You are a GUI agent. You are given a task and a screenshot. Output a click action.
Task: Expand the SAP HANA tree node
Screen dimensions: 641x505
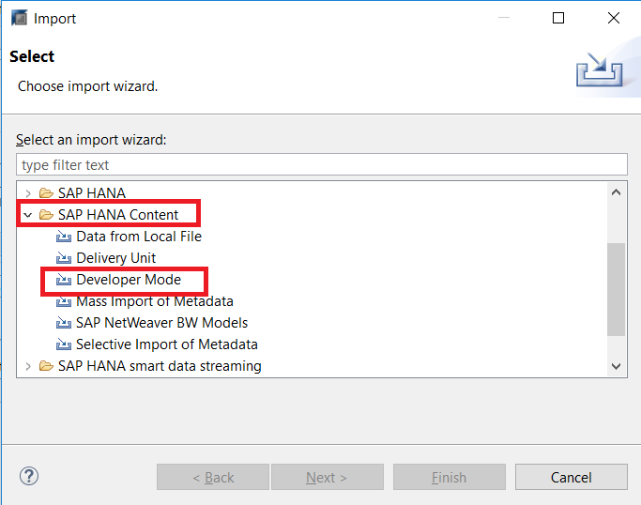28,193
